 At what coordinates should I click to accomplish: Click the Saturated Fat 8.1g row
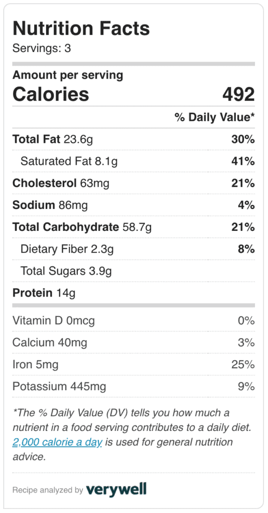133,161
